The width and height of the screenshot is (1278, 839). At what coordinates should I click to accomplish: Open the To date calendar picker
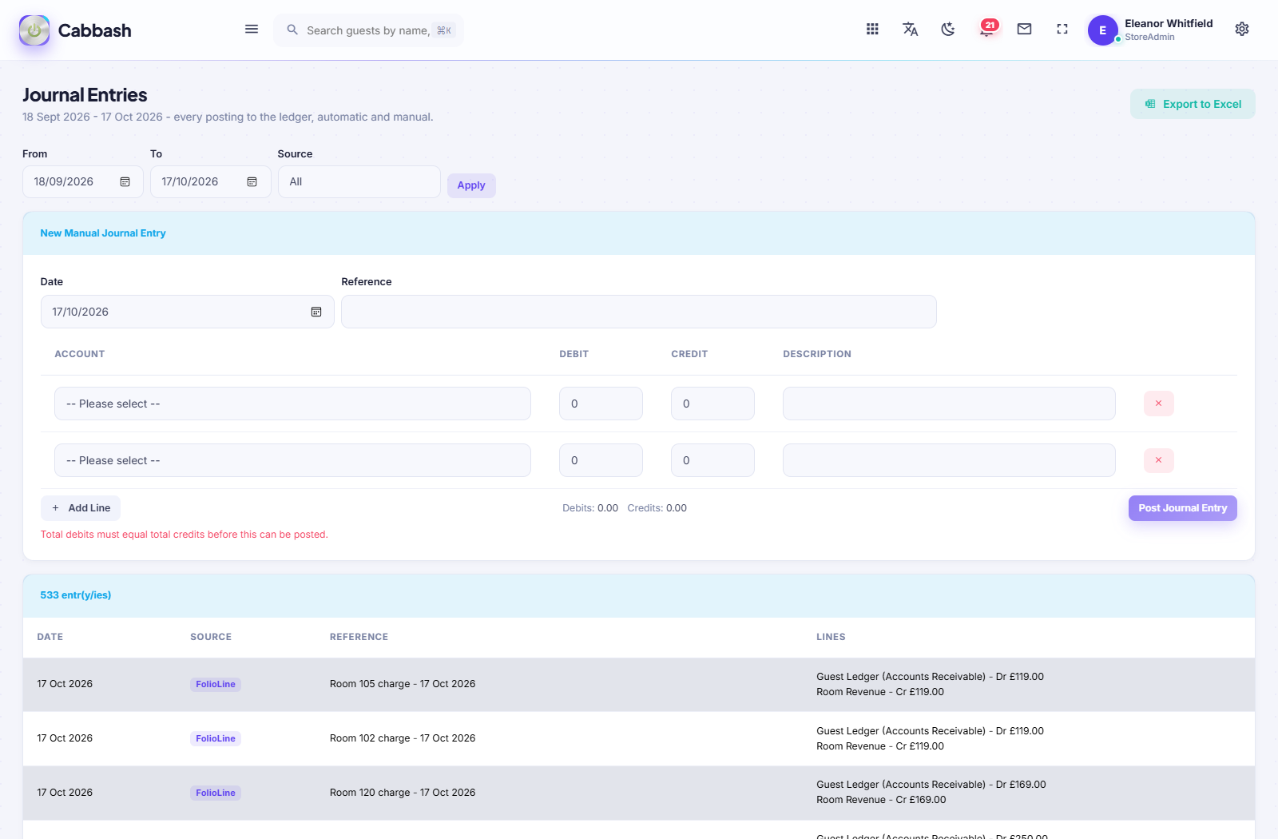pyautogui.click(x=252, y=182)
